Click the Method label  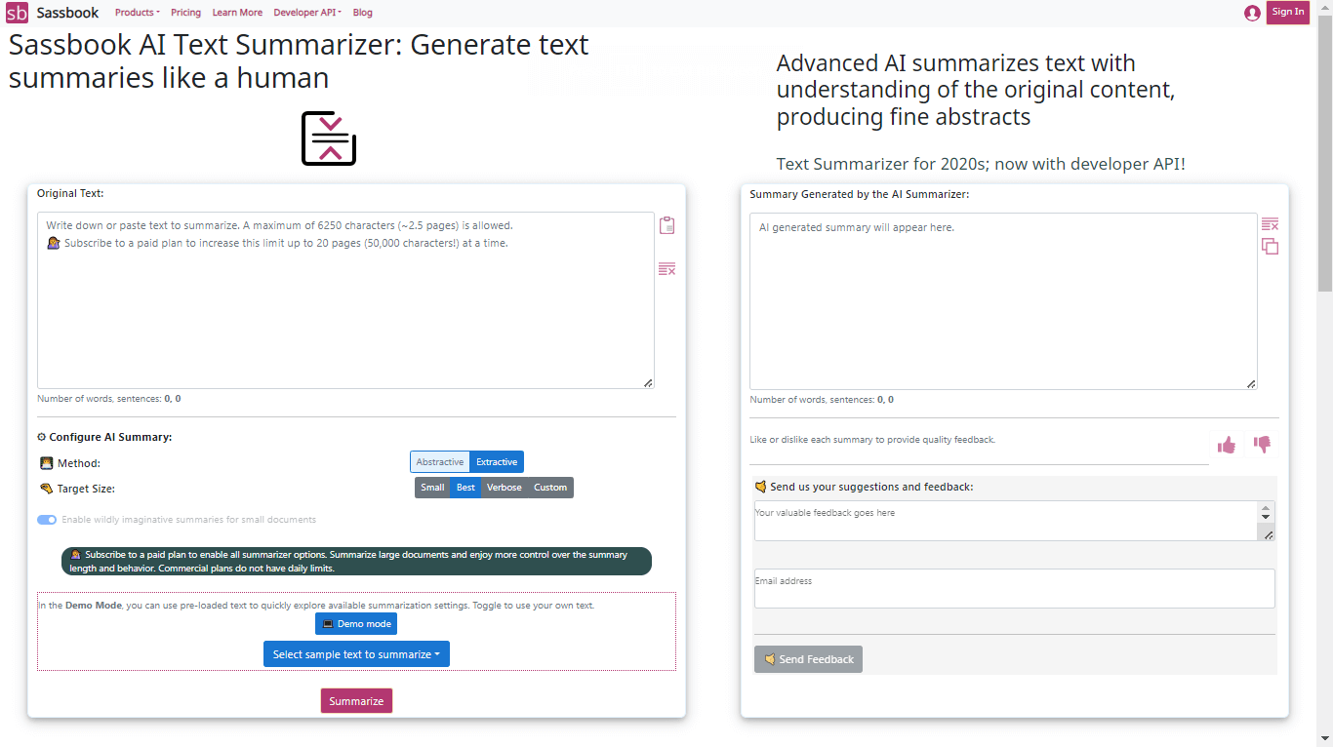(x=69, y=463)
